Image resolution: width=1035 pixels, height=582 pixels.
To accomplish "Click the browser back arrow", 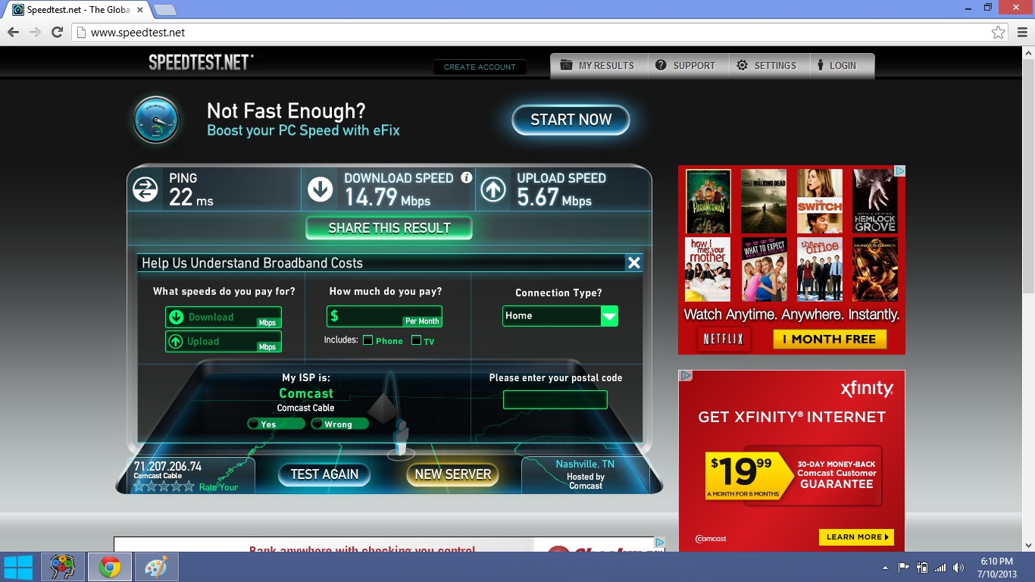I will (13, 33).
